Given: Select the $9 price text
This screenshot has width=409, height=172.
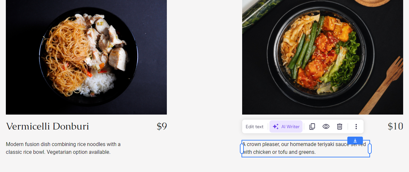Looking at the screenshot, I should pyautogui.click(x=162, y=126).
